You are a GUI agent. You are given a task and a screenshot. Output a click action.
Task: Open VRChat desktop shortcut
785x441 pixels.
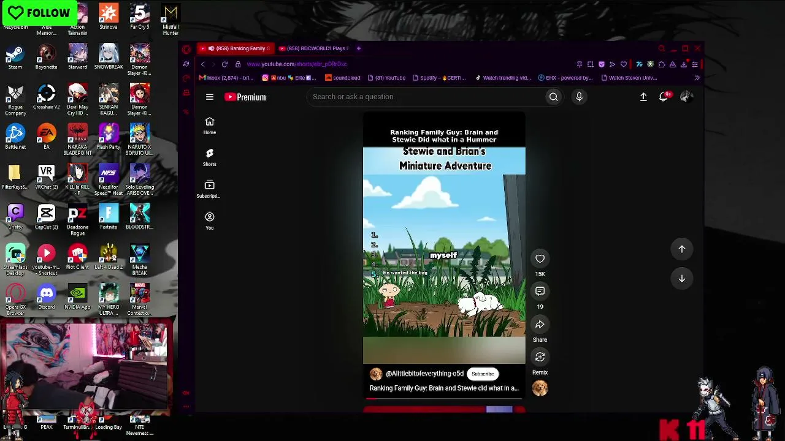[47, 178]
